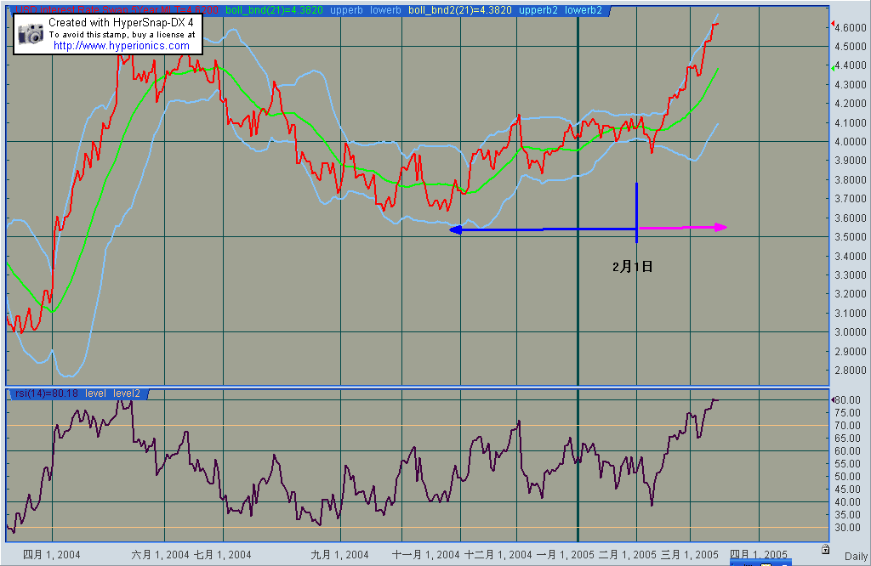Click the lowerb2 legend label
Image resolution: width=871 pixels, height=566 pixels.
pyautogui.click(x=584, y=10)
